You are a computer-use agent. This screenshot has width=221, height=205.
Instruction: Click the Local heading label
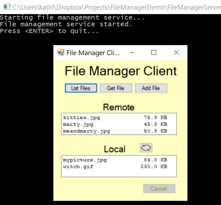coord(114,149)
